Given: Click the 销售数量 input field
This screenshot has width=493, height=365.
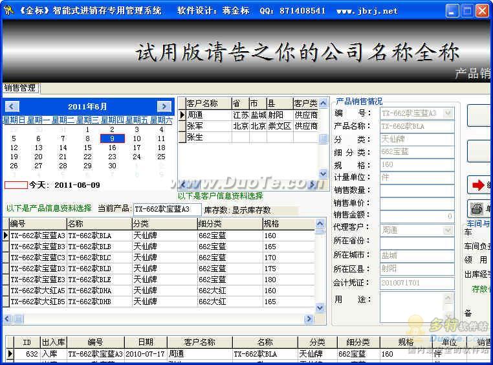Looking at the screenshot, I should (x=416, y=190).
